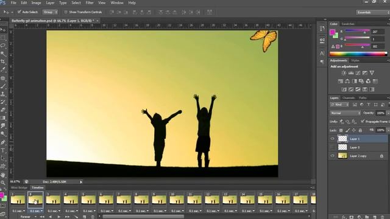Viewport: 390px width, 219px height.
Task: Select the Zoom tool in the toolbox
Action: pyautogui.click(x=3, y=183)
